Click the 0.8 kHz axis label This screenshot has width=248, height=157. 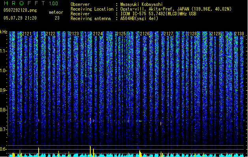coord(3,110)
